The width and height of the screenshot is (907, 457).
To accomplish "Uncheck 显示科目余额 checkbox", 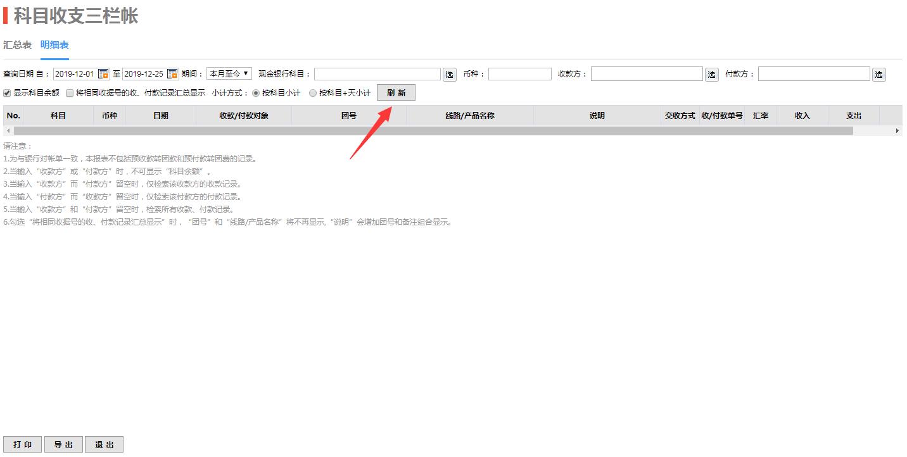I will point(7,93).
